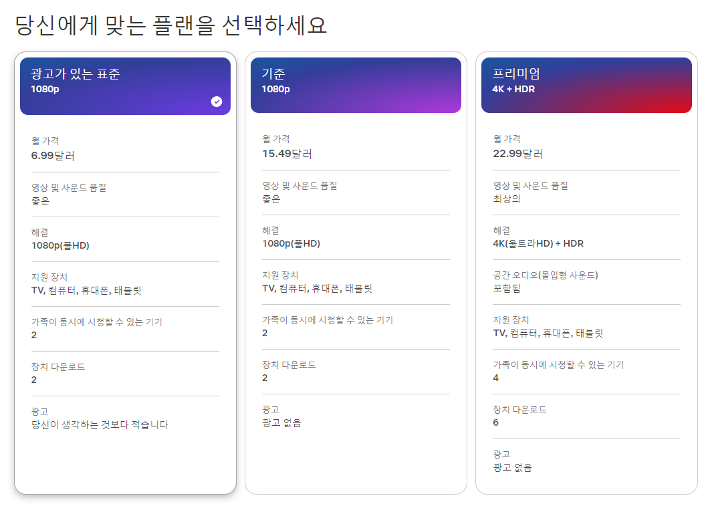
Task: Click TV, 컴퓨터 device list in 기준 plan
Action: 317,288
